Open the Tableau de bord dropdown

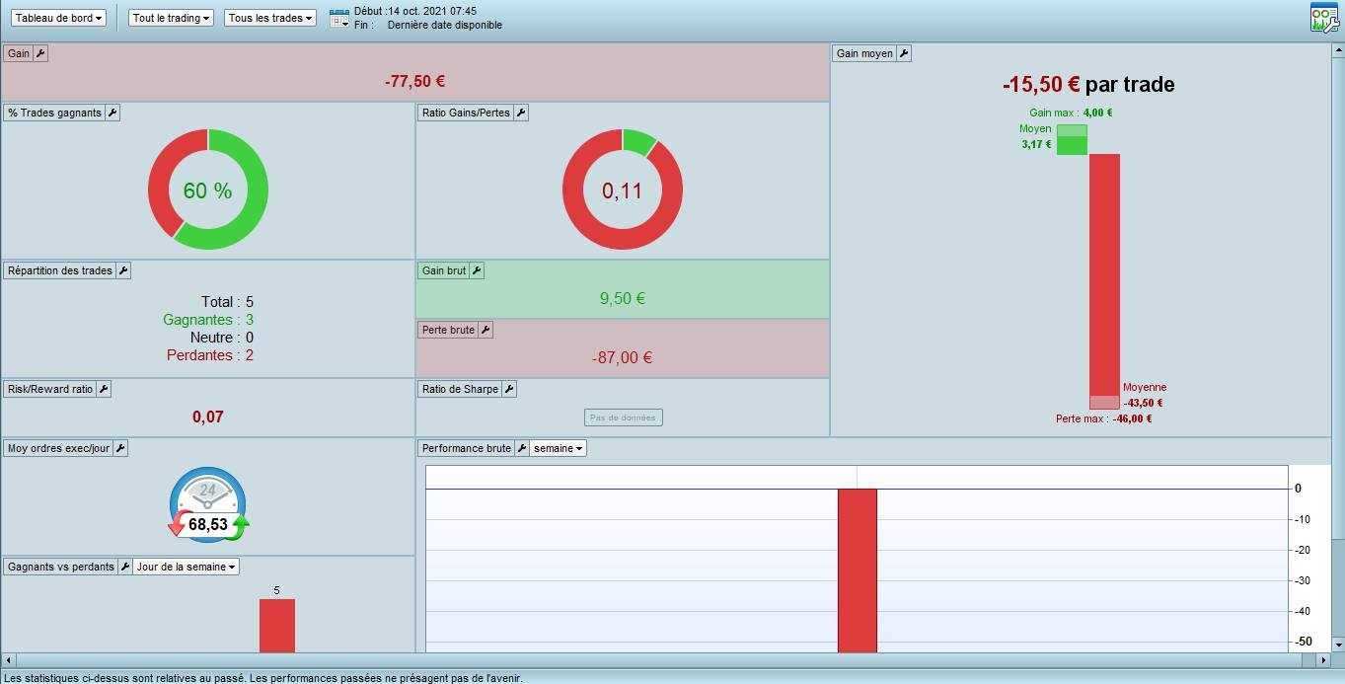click(x=59, y=18)
